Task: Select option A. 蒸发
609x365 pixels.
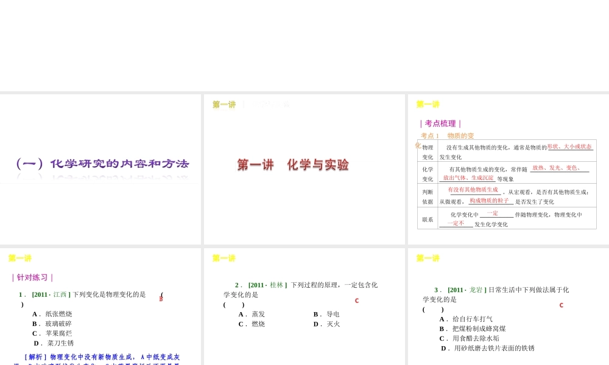Action: pos(252,315)
